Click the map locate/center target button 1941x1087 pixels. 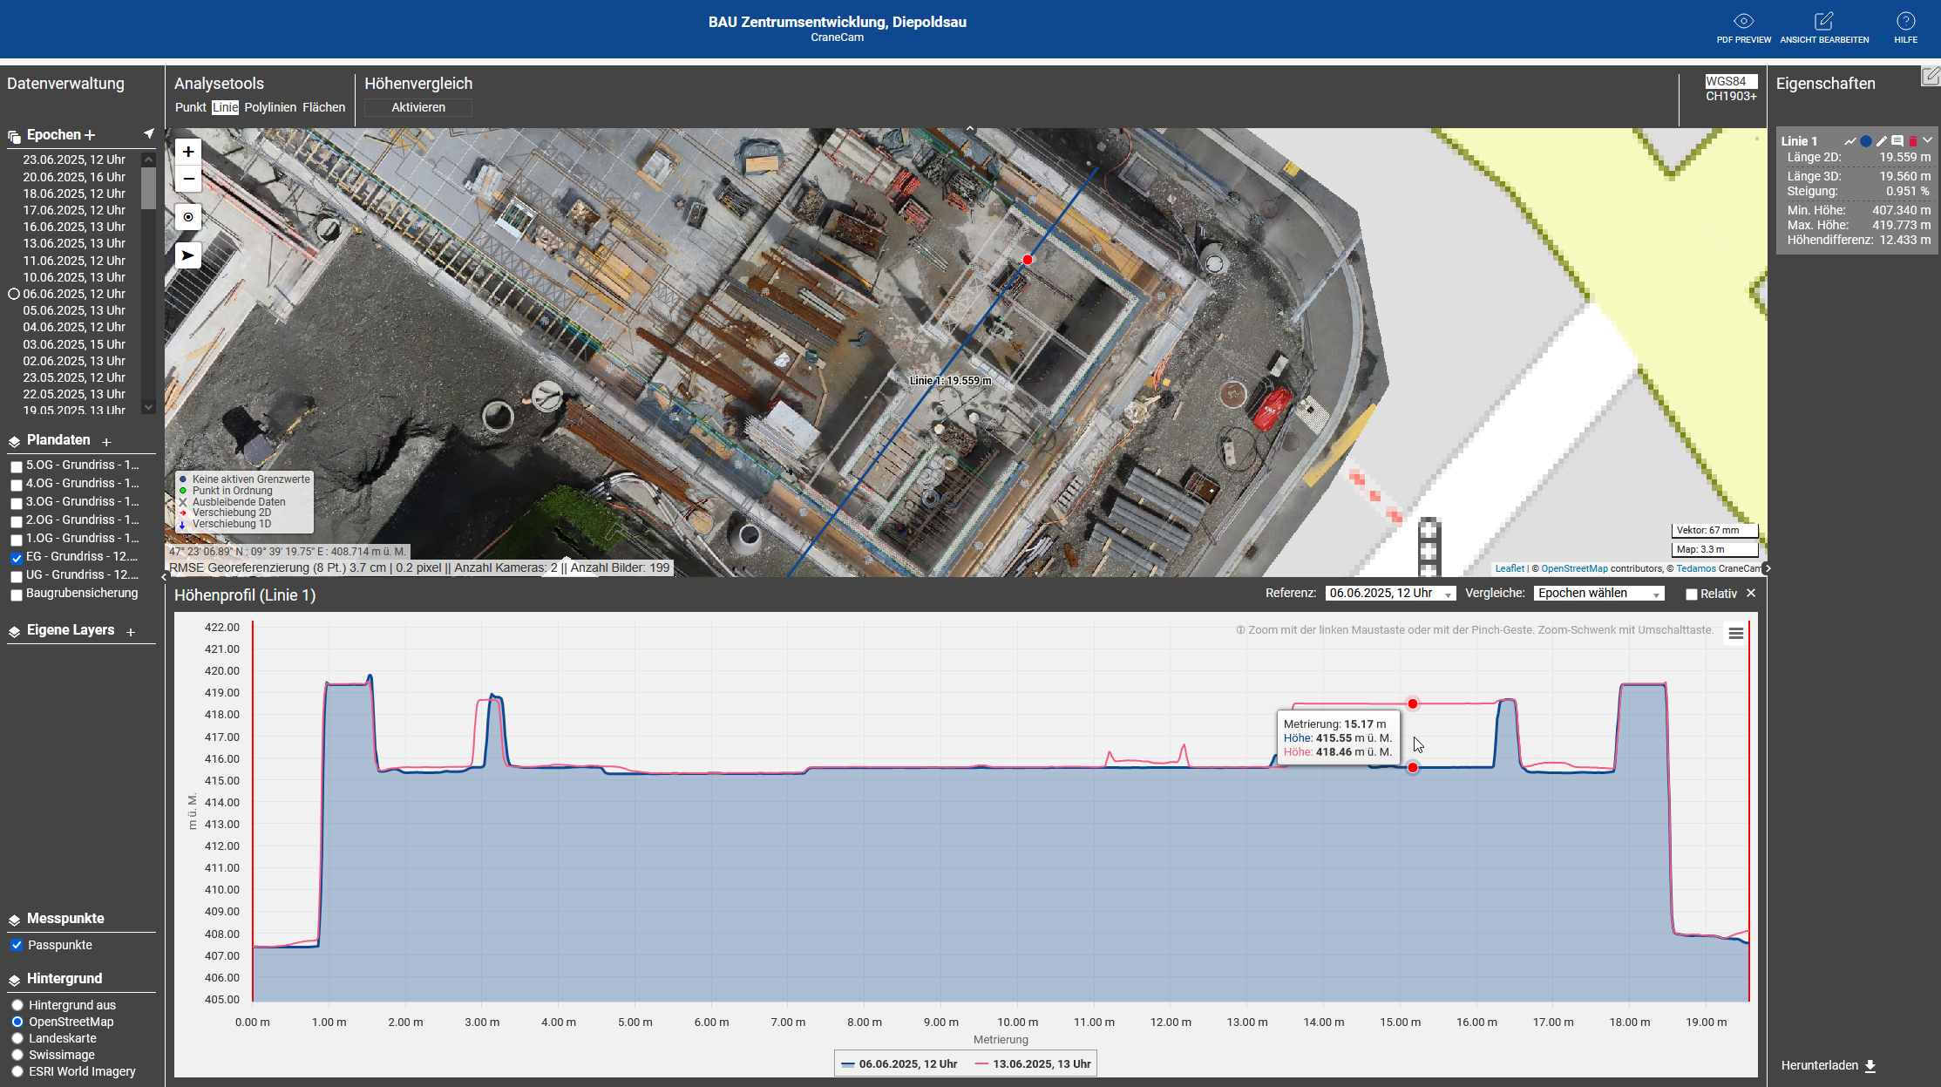pyautogui.click(x=188, y=217)
